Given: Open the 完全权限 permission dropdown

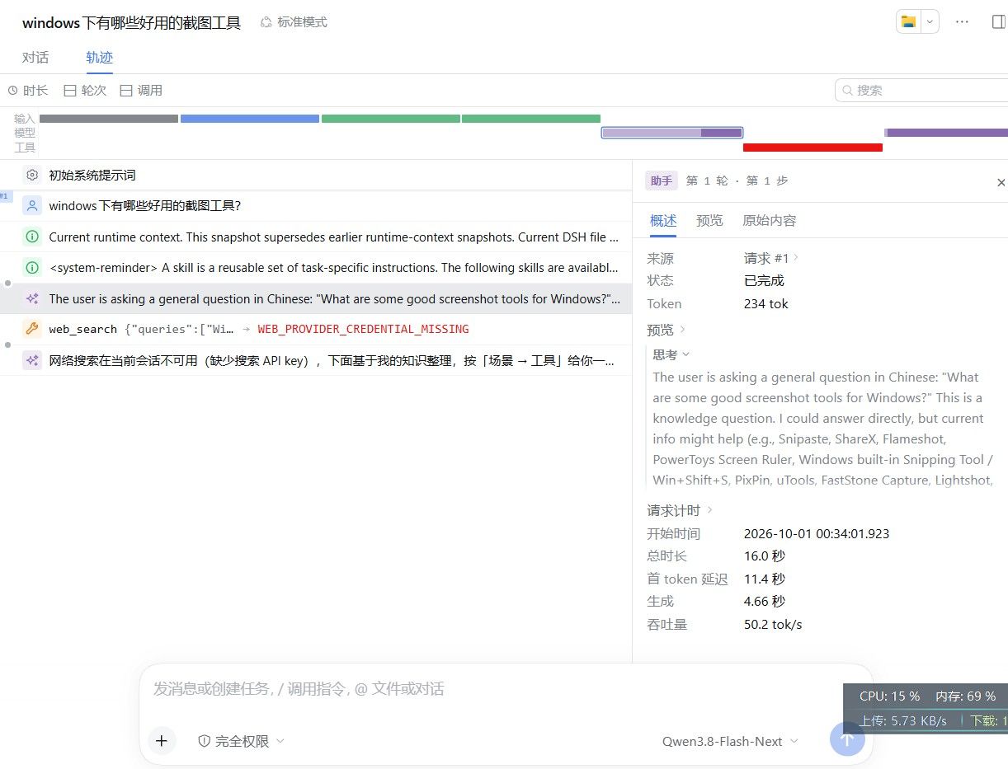Looking at the screenshot, I should click(x=241, y=741).
